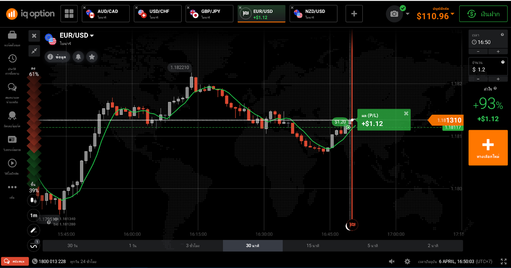Select the 5 minutes time range

373,246
